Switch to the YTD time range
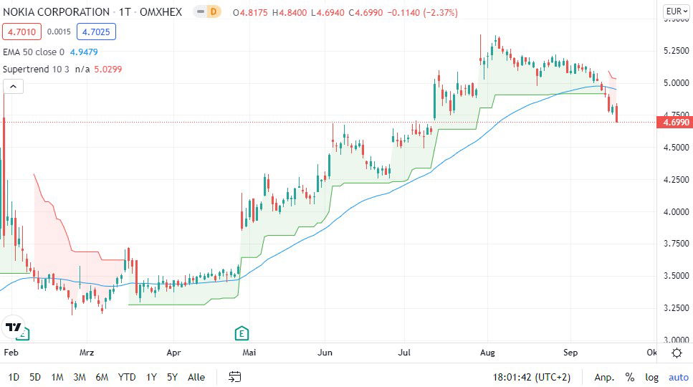 tap(127, 377)
